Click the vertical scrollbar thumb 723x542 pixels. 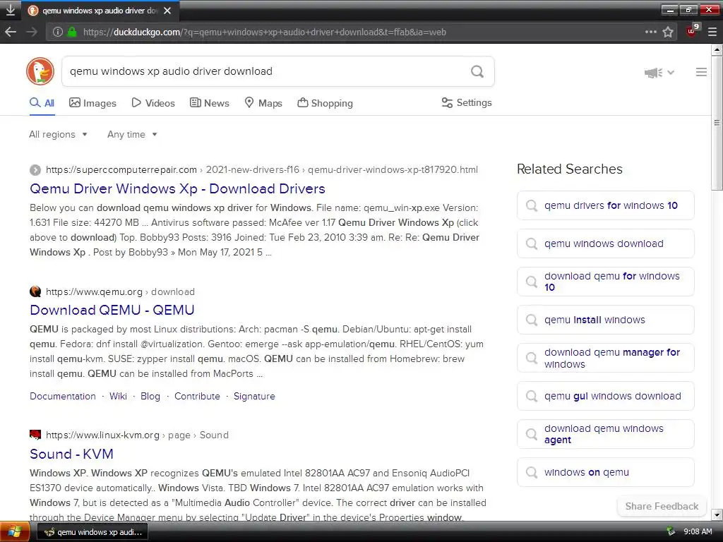tap(717, 123)
